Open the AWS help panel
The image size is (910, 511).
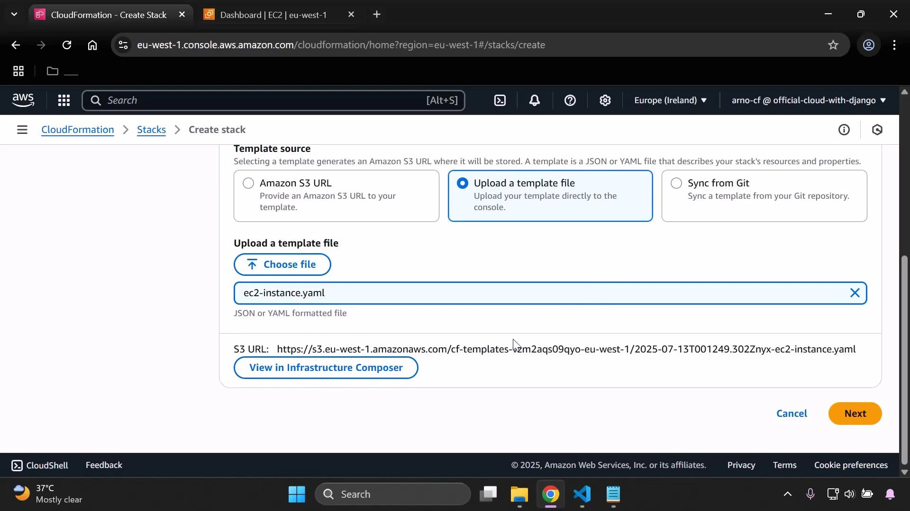click(570, 100)
